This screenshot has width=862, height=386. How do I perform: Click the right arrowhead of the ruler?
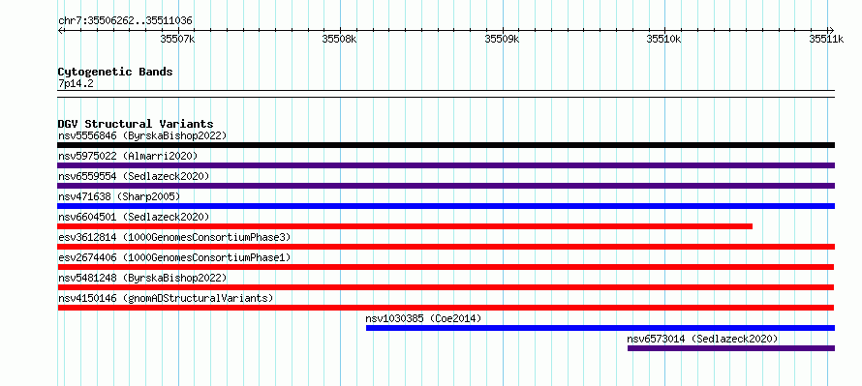click(x=832, y=30)
